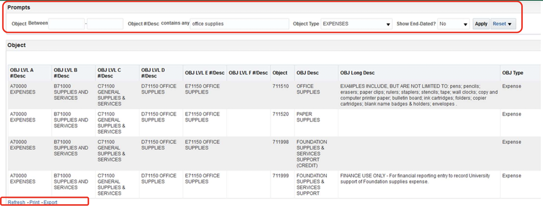Image resolution: width=543 pixels, height=207 pixels.
Task: Click the OBJ Type column header
Action: 512,73
